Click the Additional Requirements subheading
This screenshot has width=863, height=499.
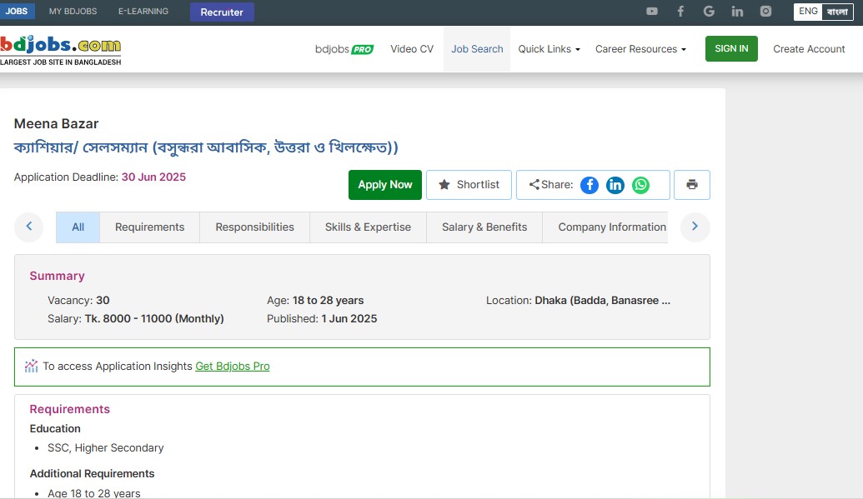click(x=92, y=474)
